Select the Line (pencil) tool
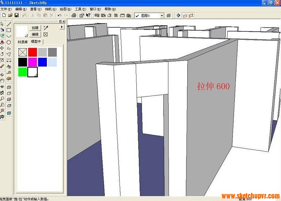 pyautogui.click(x=9, y=24)
